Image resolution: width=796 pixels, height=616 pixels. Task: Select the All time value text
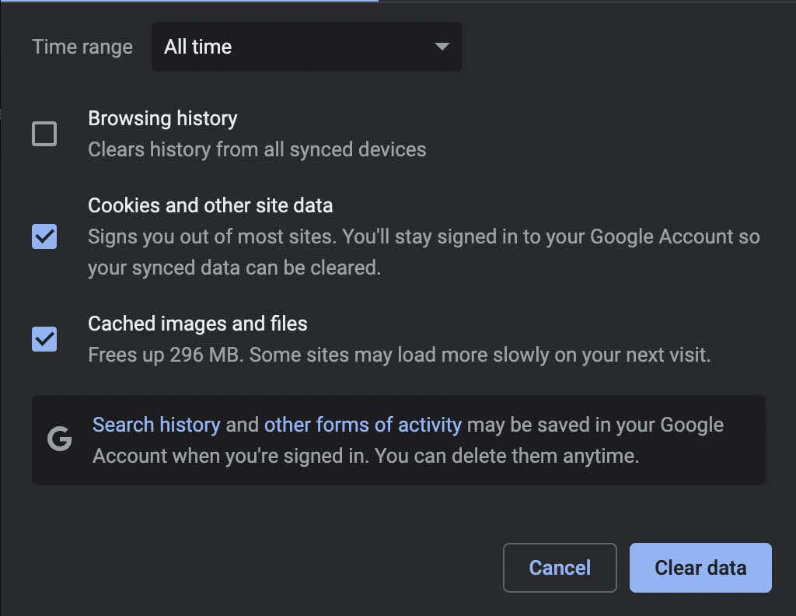tap(198, 47)
